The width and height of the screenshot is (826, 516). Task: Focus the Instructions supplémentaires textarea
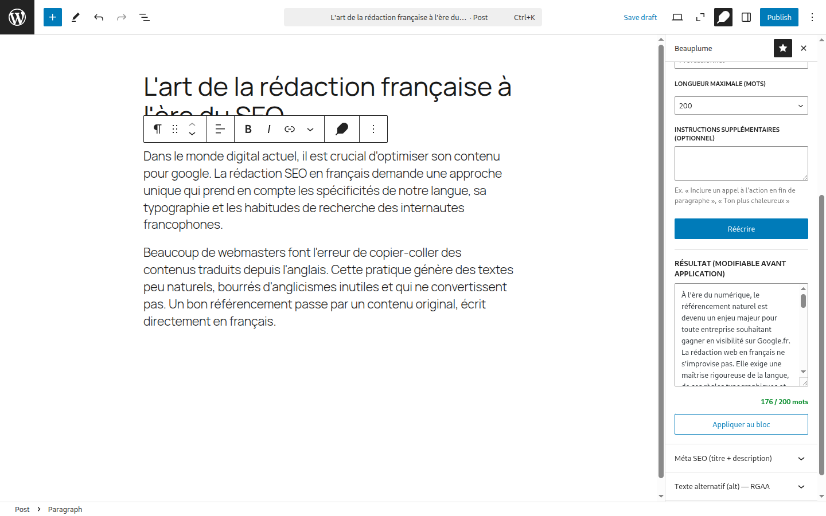[x=741, y=163]
